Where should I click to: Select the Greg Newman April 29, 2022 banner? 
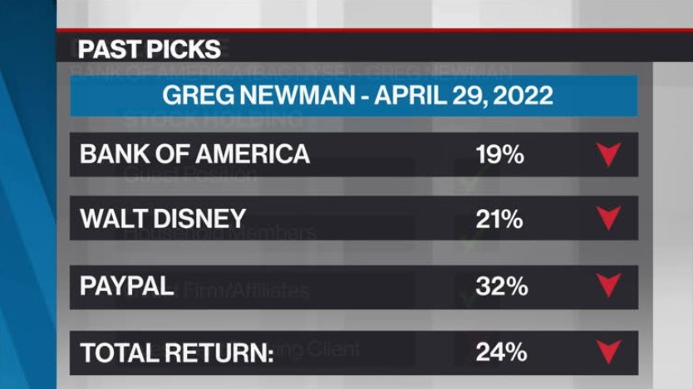(x=354, y=95)
